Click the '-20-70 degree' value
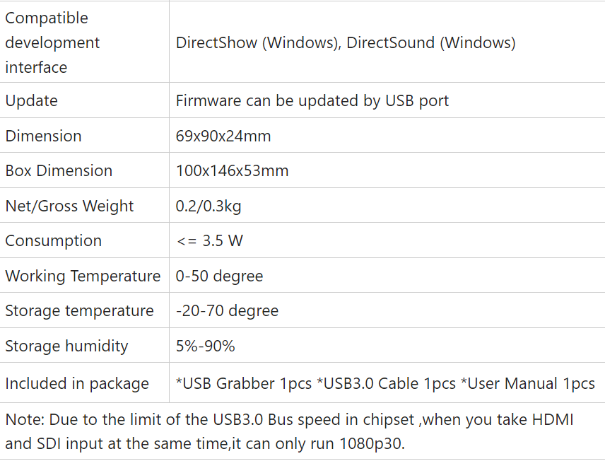This screenshot has height=461, width=605. point(227,310)
